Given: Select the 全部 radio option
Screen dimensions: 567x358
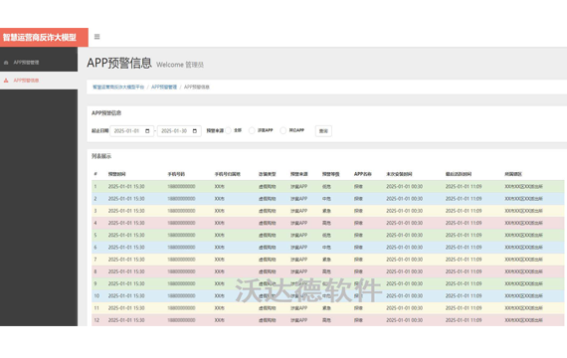Looking at the screenshot, I should tap(228, 130).
